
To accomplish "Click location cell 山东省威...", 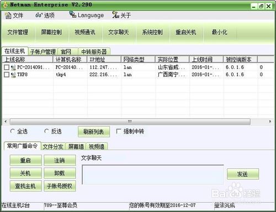I will (x=172, y=68).
